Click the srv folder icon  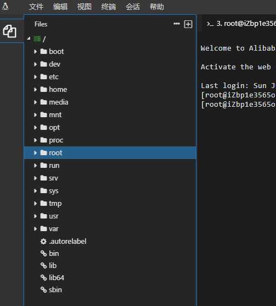43,178
